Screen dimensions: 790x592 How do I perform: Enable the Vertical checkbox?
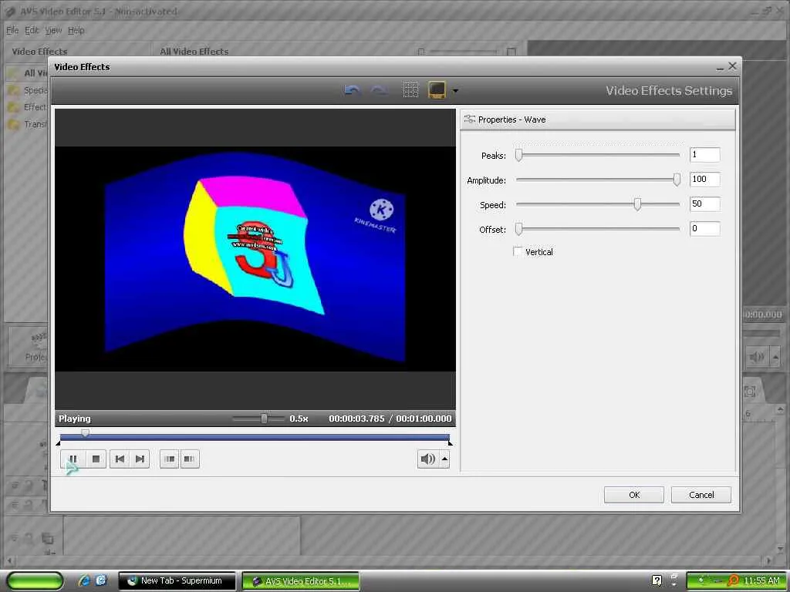(518, 251)
